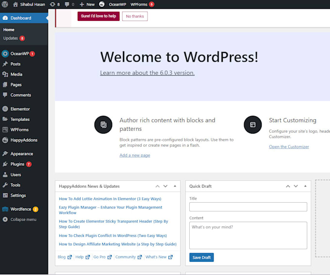This screenshot has width=330, height=275.
Task: Click the Posts pin icon
Action: click(x=5, y=64)
